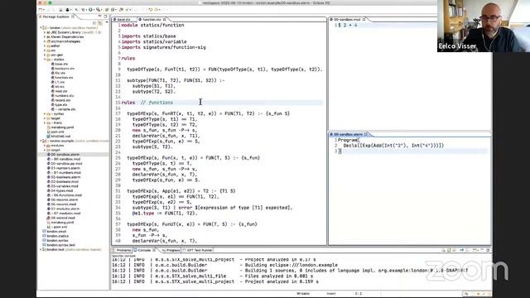Select the london.small project
This screenshot has height=298, width=530.
click(55, 232)
